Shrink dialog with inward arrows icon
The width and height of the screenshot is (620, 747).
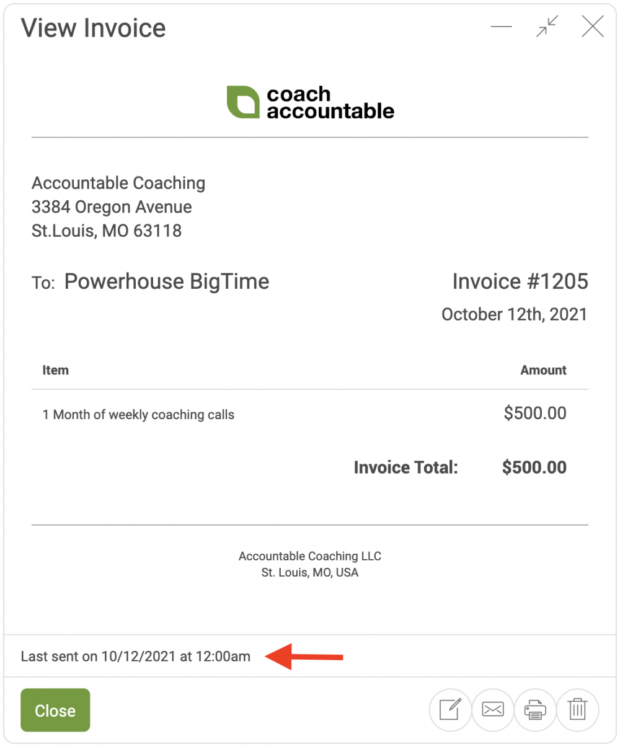[547, 27]
